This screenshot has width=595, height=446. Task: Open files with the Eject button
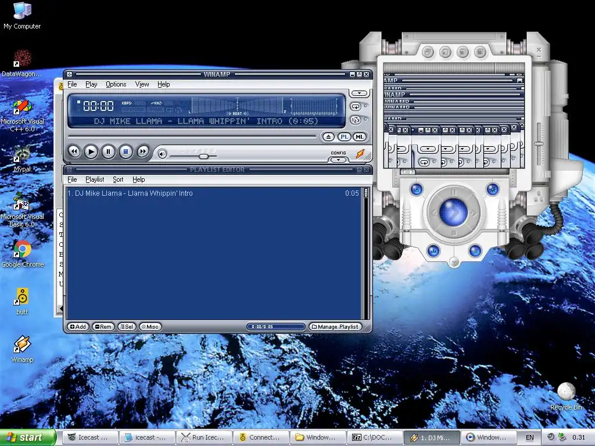pyautogui.click(x=328, y=137)
